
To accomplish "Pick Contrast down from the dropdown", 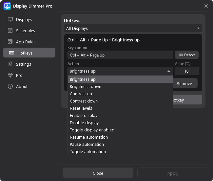I will tap(120, 101).
